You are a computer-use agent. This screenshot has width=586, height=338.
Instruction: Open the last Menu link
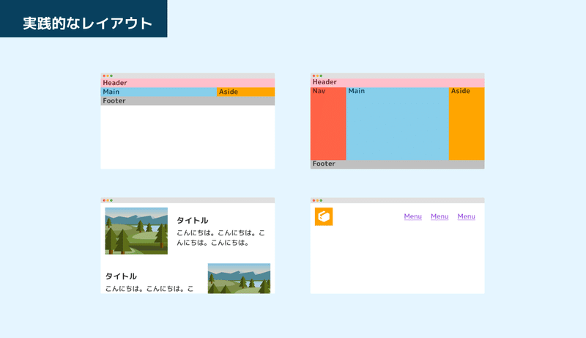click(x=467, y=216)
